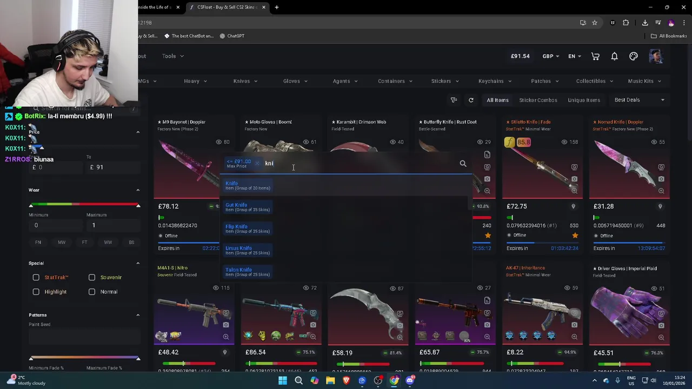Viewport: 692px width, 389px height.
Task: Open the GBP currency dropdown
Action: [x=551, y=56]
